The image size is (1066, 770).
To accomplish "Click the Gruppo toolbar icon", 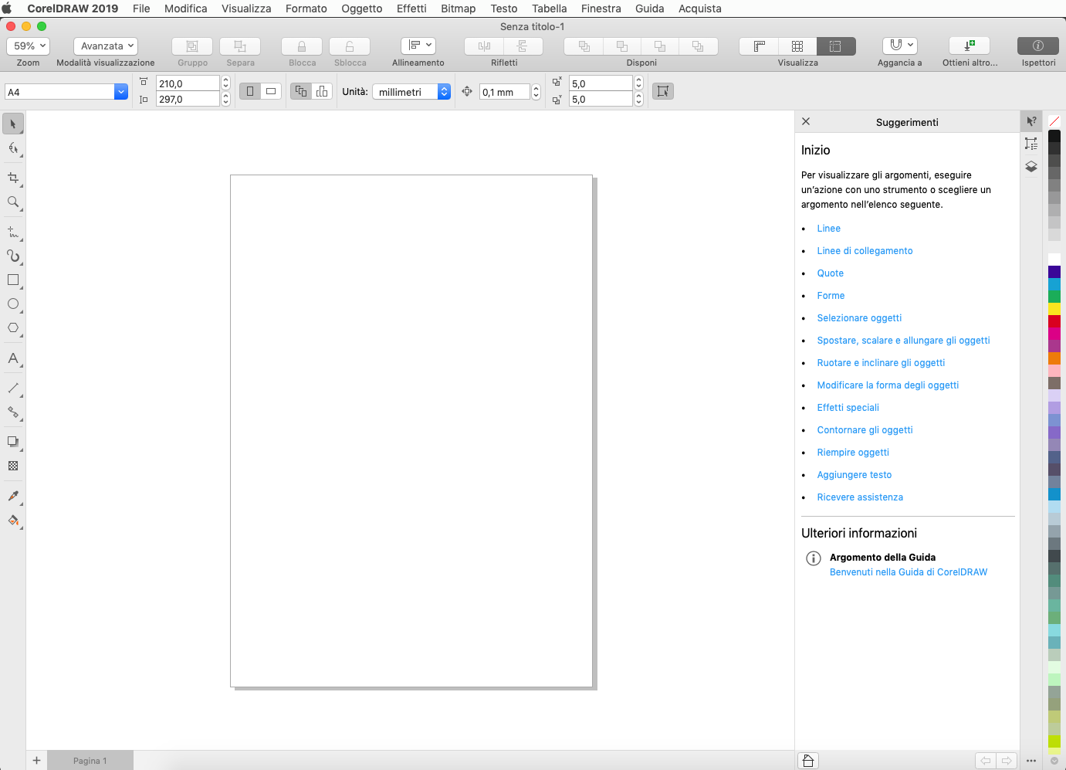I will tap(192, 46).
